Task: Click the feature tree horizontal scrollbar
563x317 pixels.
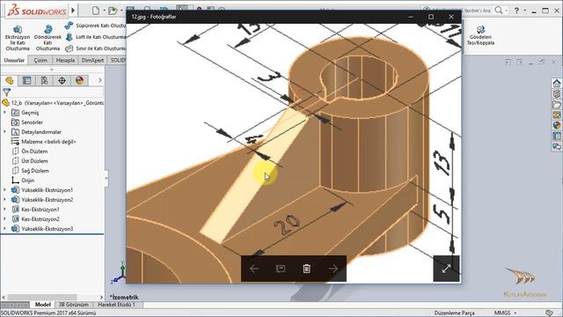Action: coord(42,298)
